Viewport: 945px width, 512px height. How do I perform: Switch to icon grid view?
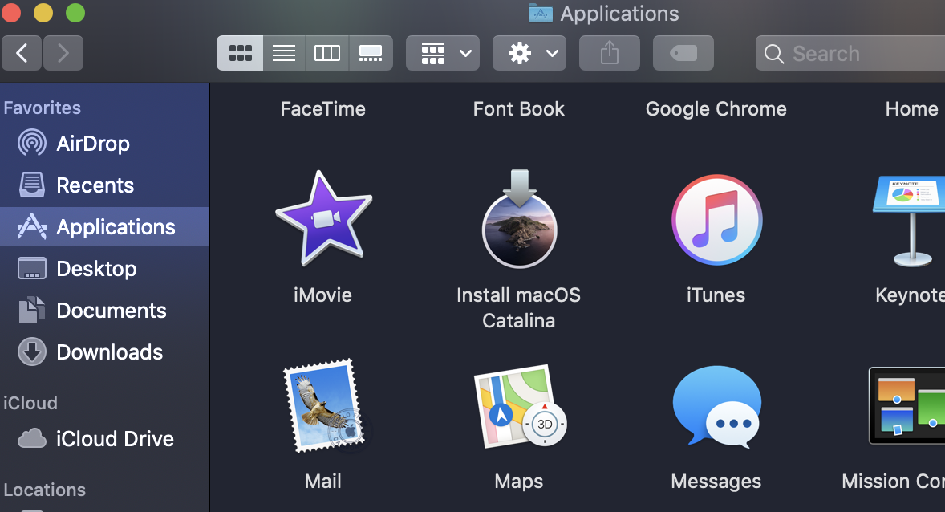(x=240, y=53)
